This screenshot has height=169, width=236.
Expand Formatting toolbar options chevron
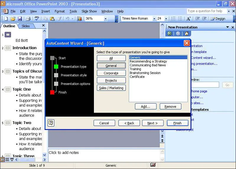235,19
